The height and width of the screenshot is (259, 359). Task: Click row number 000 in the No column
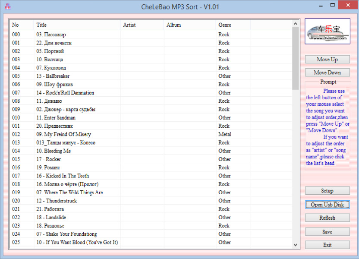[16, 35]
